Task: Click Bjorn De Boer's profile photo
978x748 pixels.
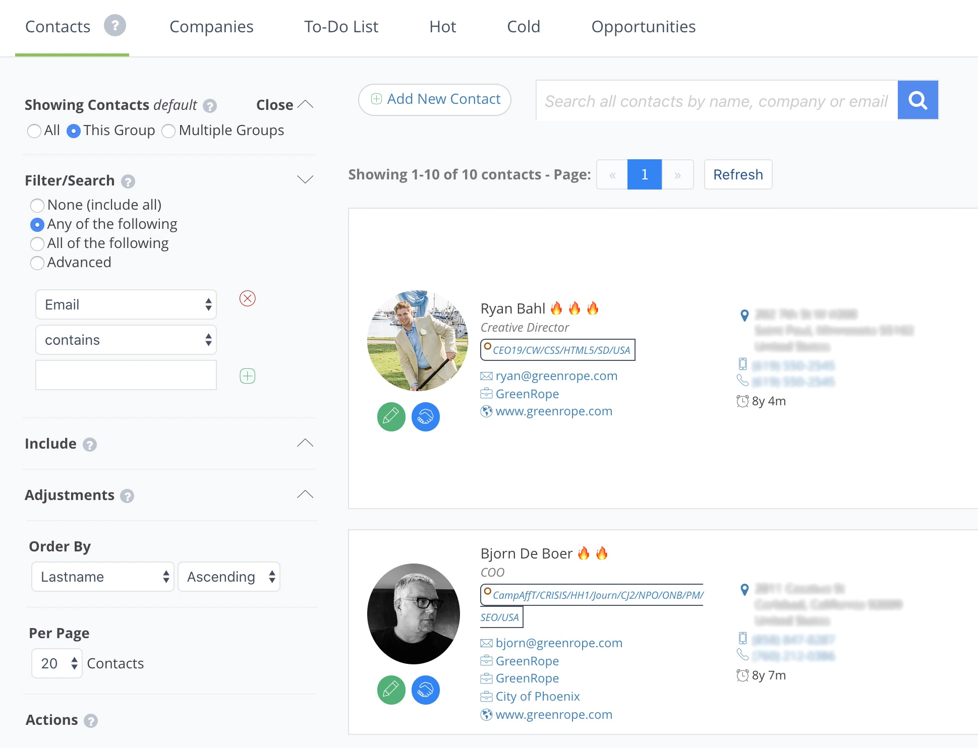Action: coord(414,614)
